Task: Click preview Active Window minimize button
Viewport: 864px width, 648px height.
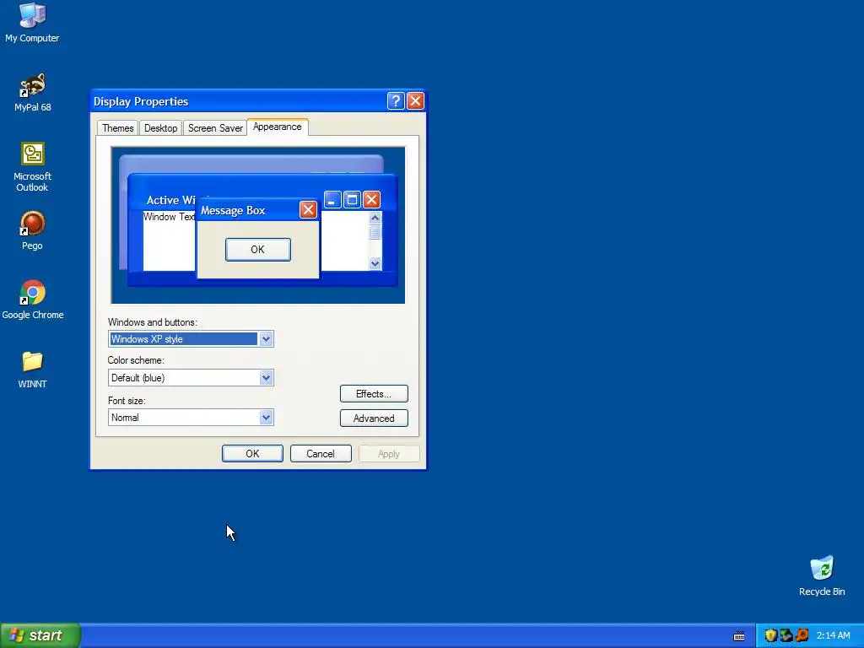Action: [x=332, y=199]
